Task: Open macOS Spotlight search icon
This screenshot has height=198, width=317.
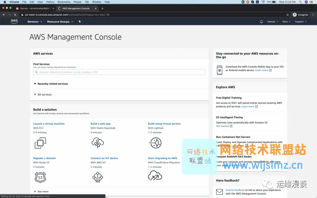Action: click(x=301, y=2)
